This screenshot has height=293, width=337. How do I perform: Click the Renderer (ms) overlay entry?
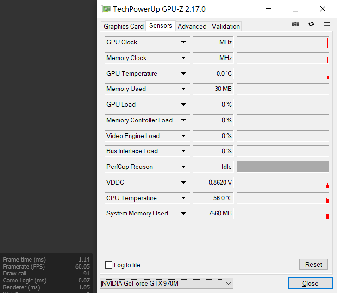pos(46,287)
